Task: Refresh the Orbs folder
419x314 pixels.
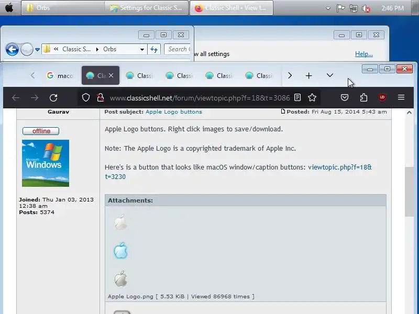Action: 154,49
